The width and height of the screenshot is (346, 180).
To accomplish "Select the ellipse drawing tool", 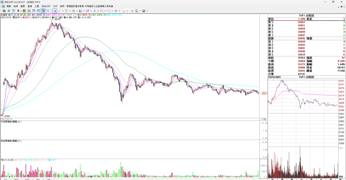I will coord(108,11).
